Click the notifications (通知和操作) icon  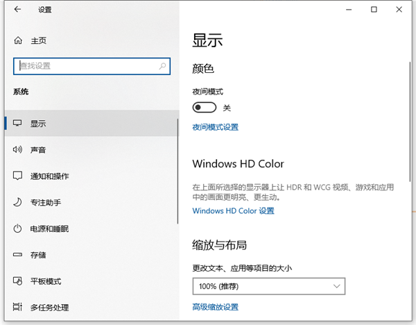(18, 176)
